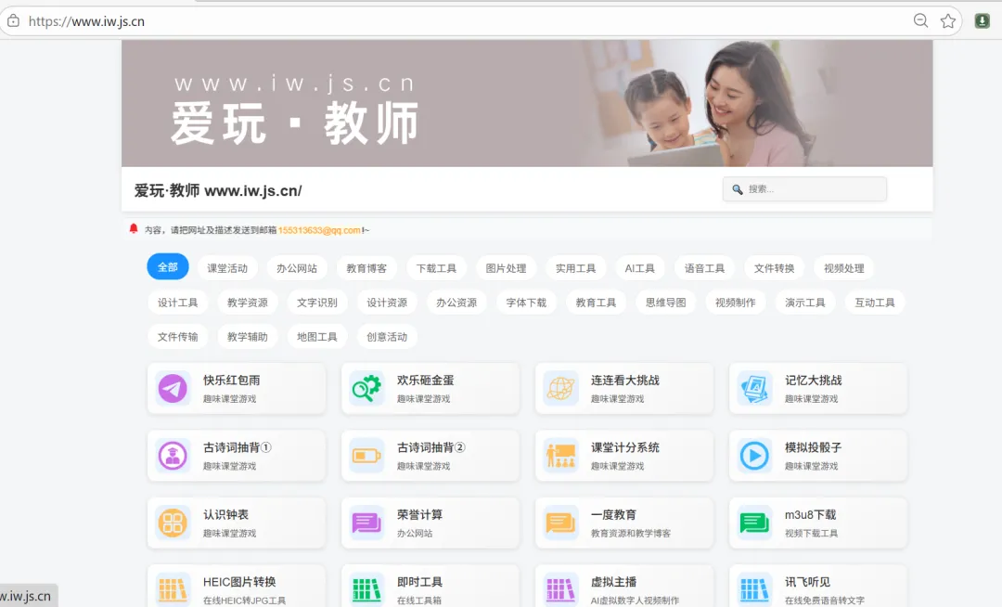Filter by 教学资源 category
Viewport: 1002px width, 607px height.
click(248, 303)
